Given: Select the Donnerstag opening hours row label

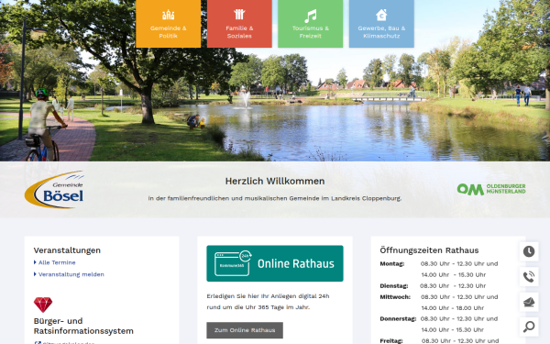Looking at the screenshot, I should pyautogui.click(x=398, y=318).
